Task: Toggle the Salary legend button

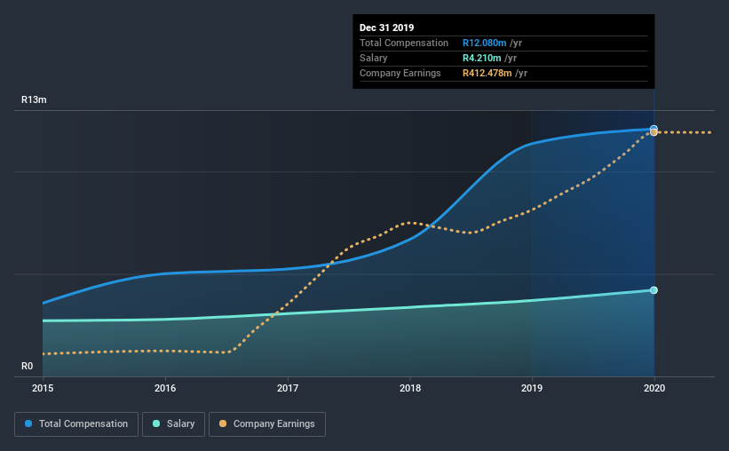Action: click(173, 424)
